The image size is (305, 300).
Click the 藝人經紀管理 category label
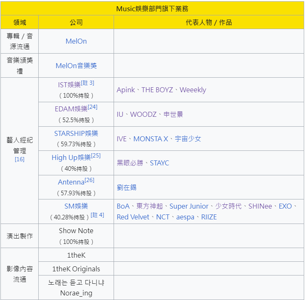click(x=20, y=145)
